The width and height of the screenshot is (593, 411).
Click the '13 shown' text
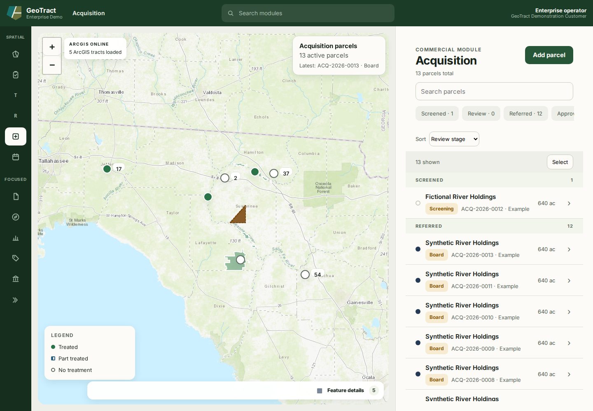click(x=427, y=162)
